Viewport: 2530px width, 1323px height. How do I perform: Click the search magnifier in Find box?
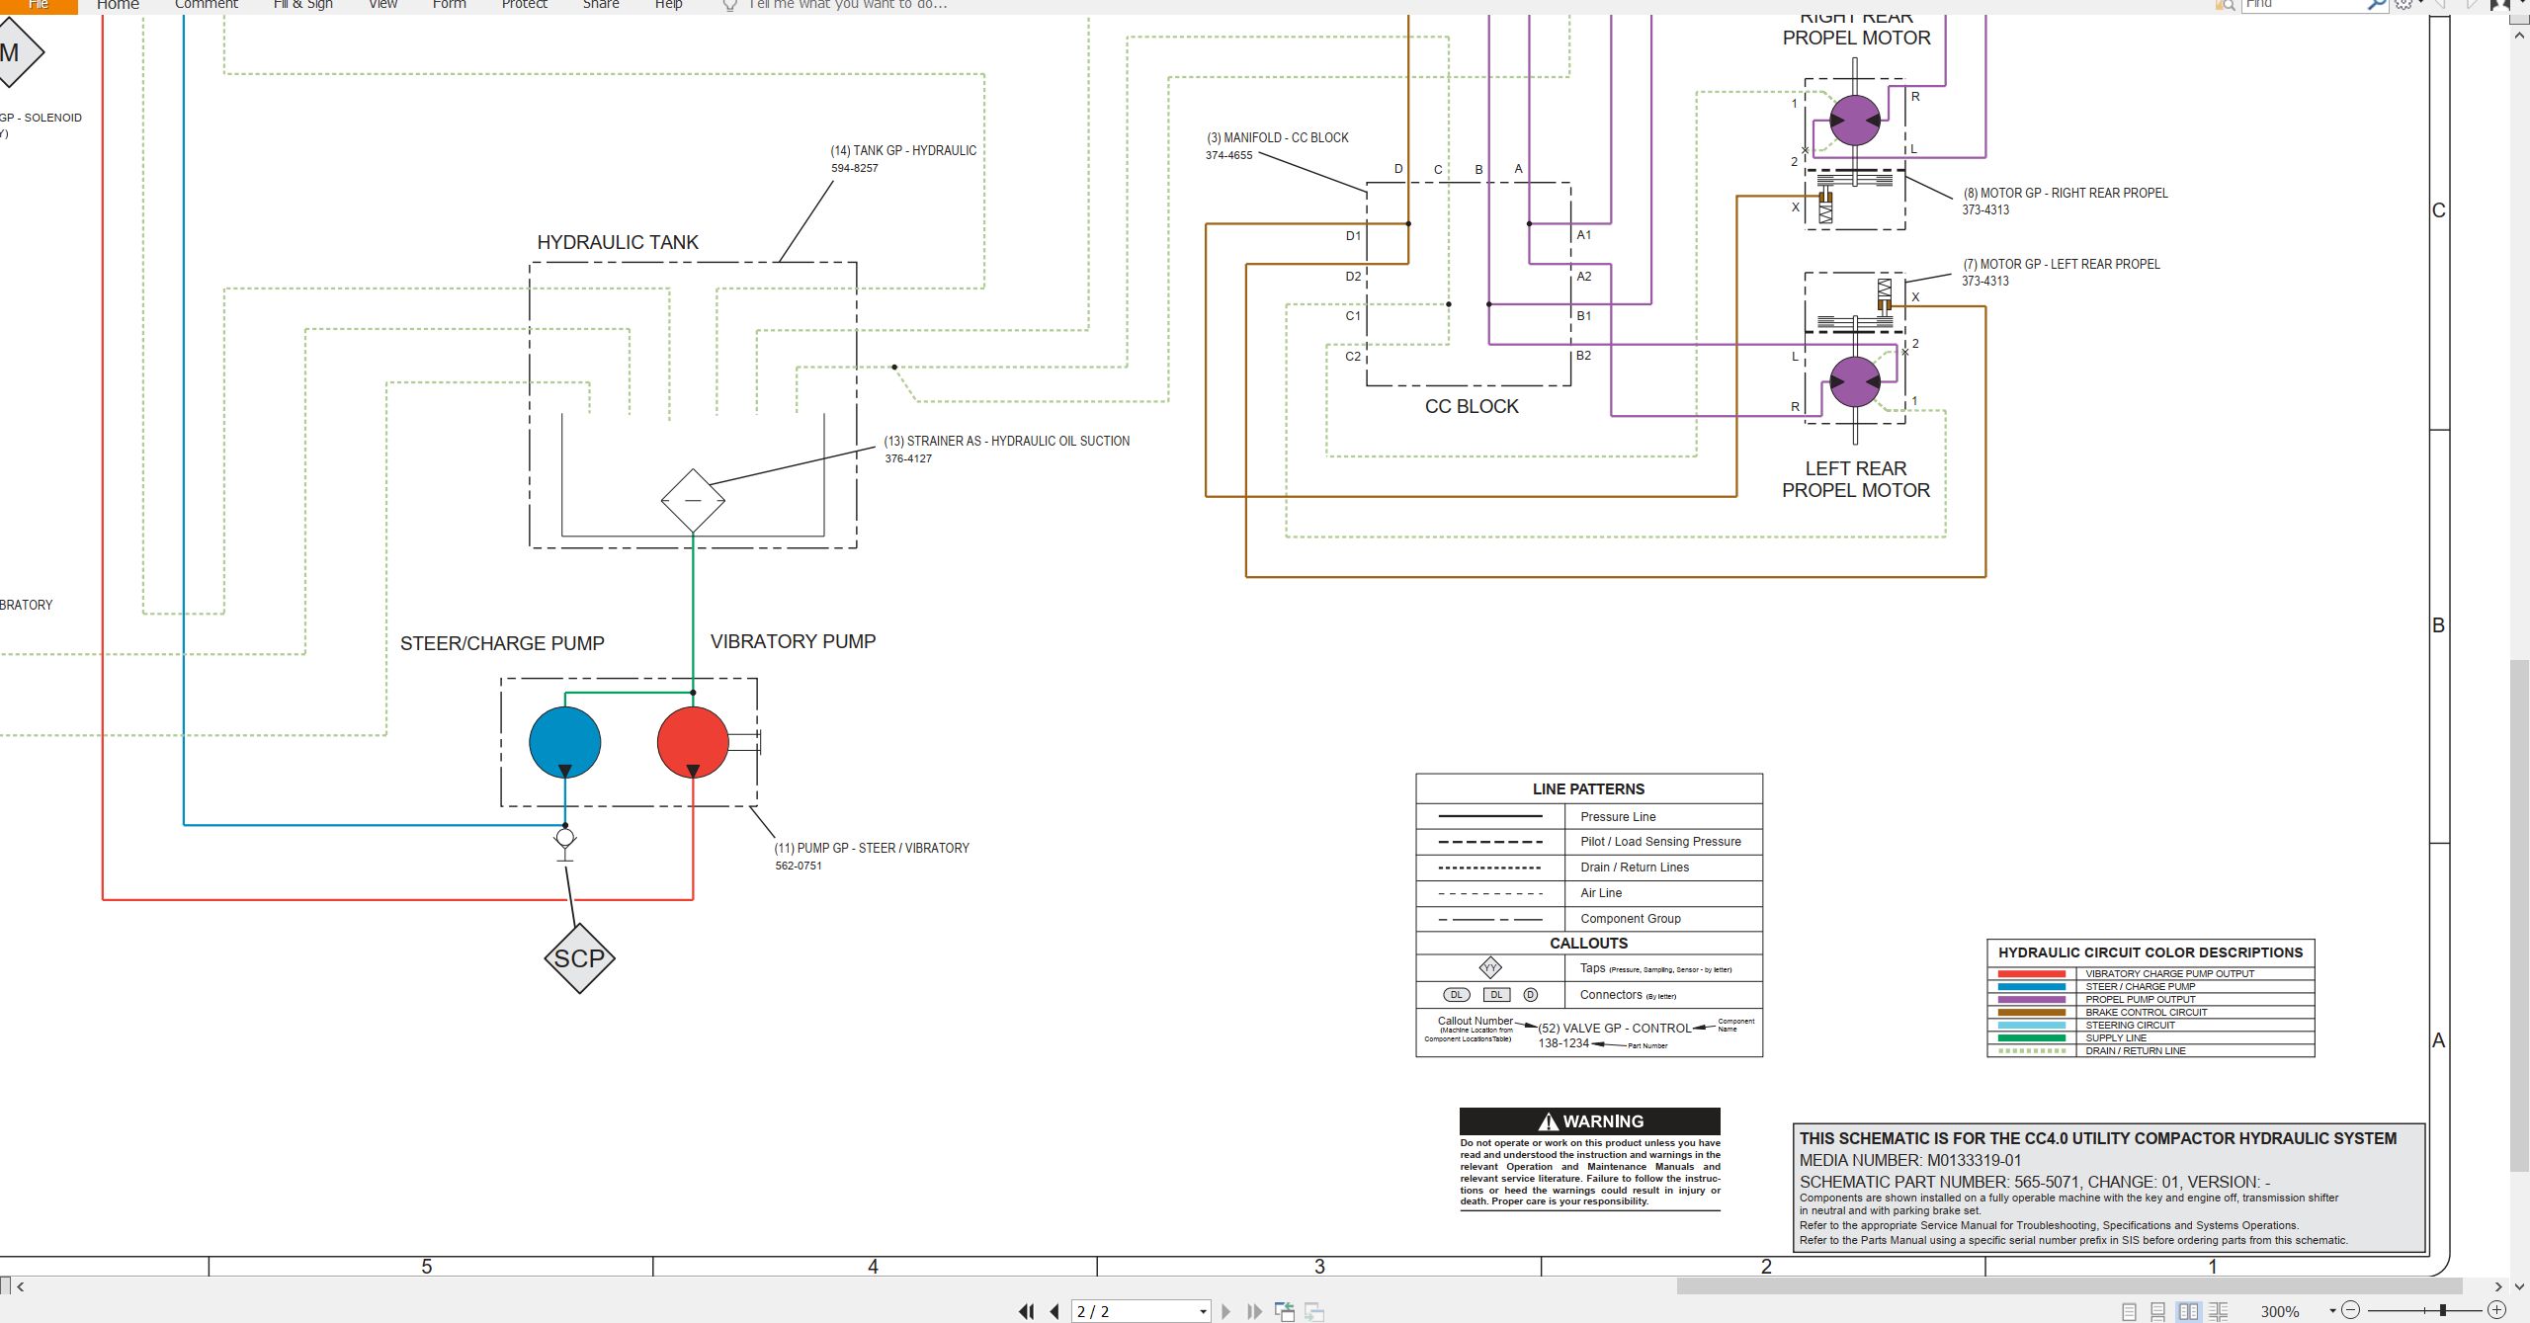click(2376, 5)
